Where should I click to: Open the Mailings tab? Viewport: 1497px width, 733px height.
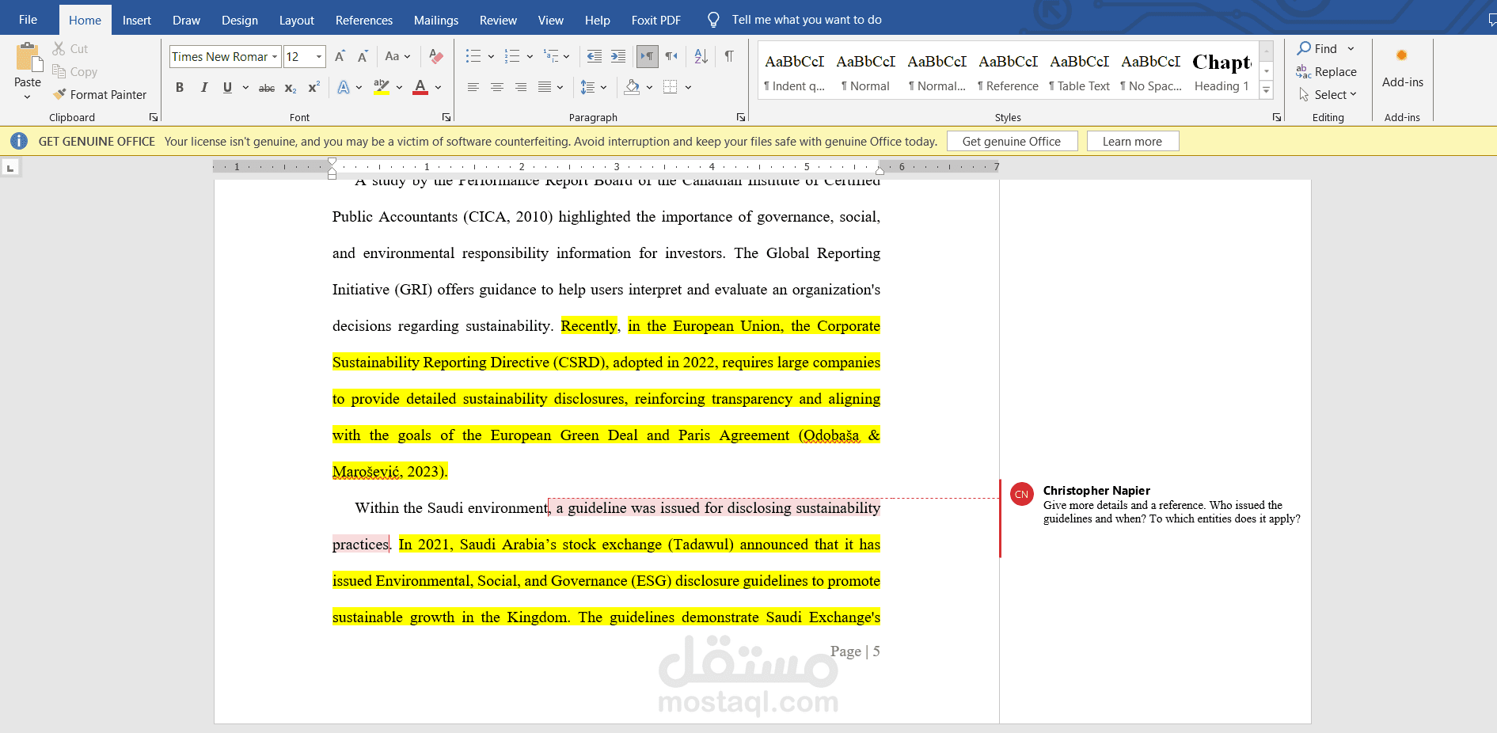tap(435, 19)
